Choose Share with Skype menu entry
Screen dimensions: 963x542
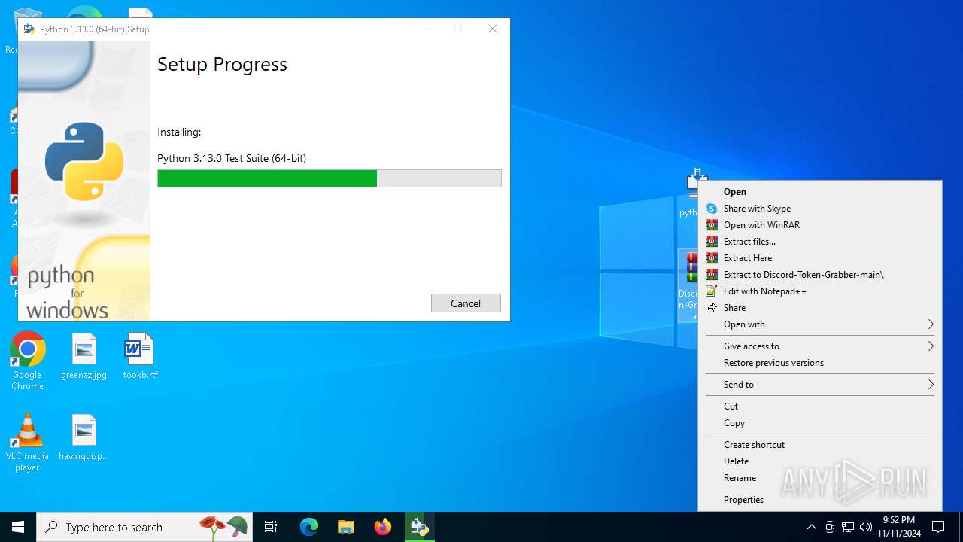(x=820, y=209)
